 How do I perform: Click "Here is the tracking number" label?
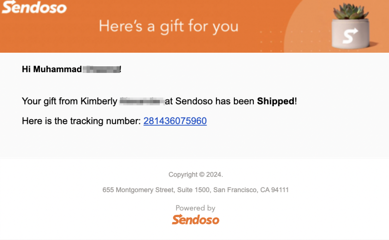click(81, 121)
